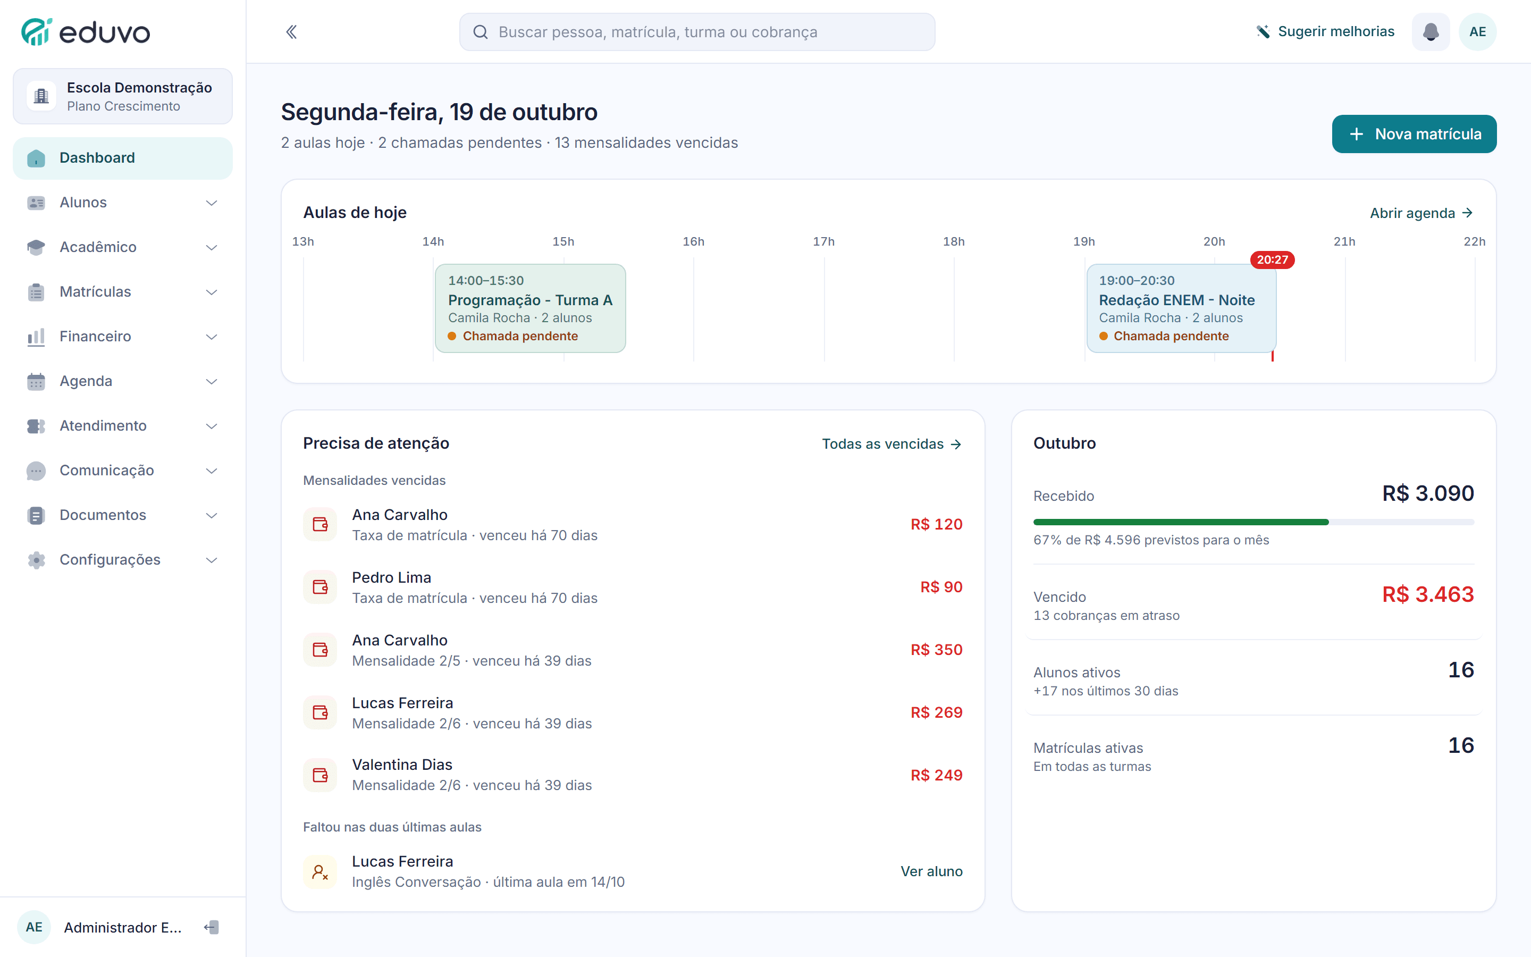Focus the search field Buscar pessoa
Screen dimensions: 1531x957
click(697, 32)
